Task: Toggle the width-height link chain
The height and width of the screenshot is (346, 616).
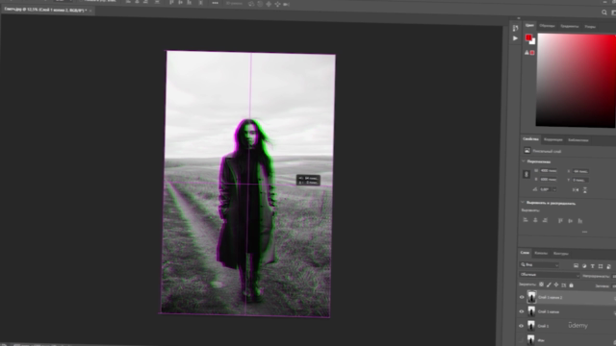Action: (526, 175)
